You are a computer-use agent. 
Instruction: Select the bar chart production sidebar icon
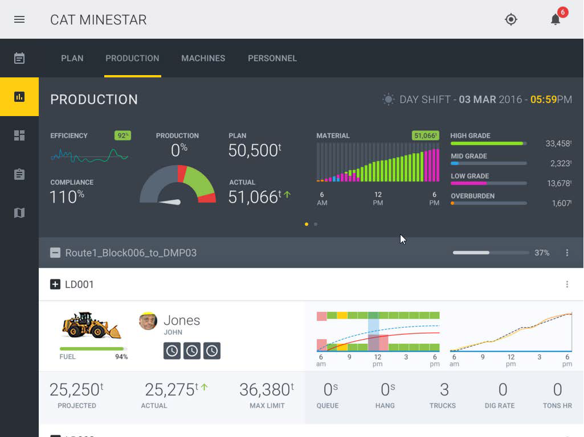coord(19,97)
